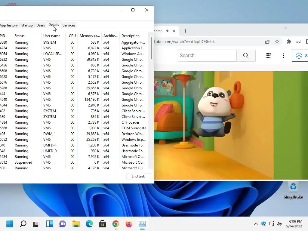Sort by the Status column header
The image size is (308, 231).
coord(27,36)
